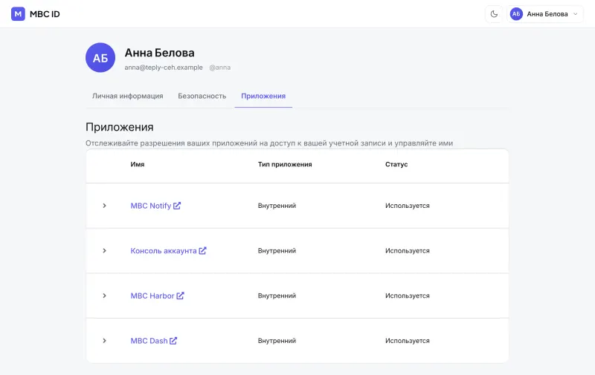Click the anna@teply-ceh.example email text
Viewport: 595px width, 375px height.
pyautogui.click(x=164, y=68)
